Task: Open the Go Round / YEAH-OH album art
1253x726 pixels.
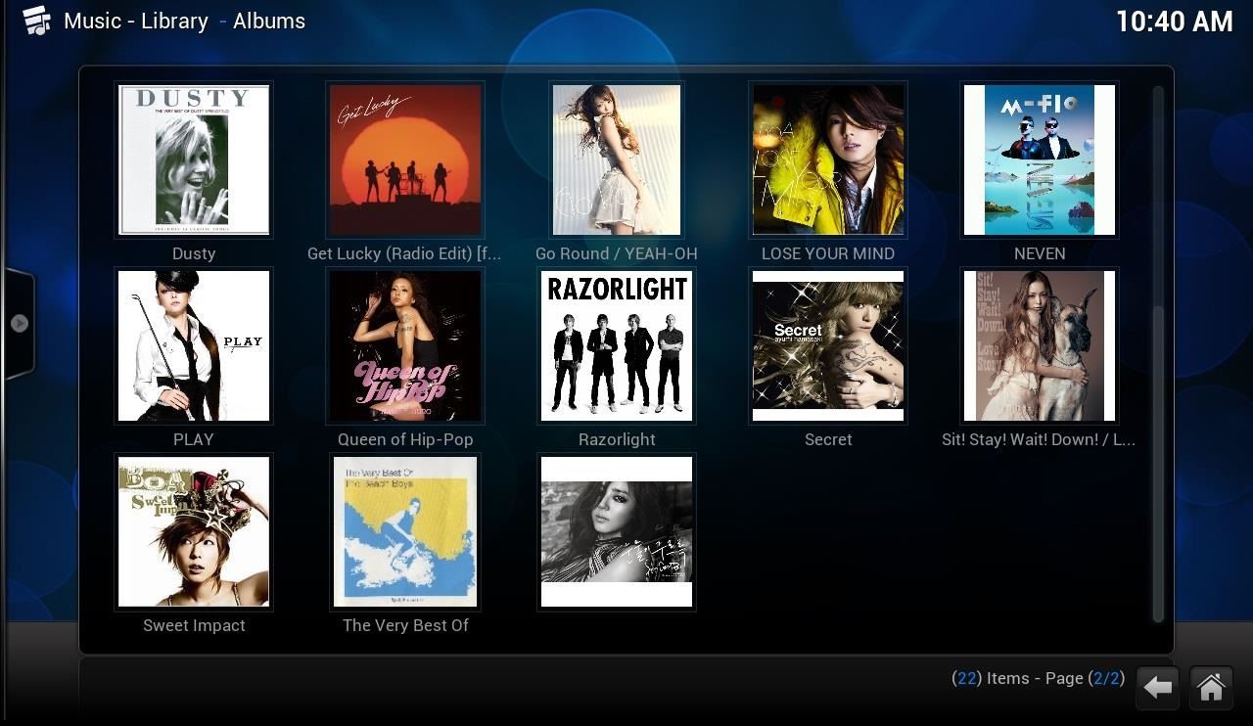Action: tap(617, 159)
